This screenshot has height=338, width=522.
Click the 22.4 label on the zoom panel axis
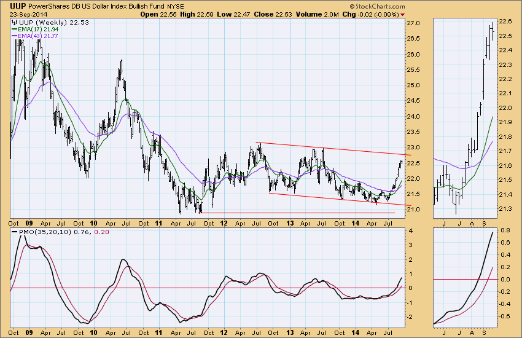pos(505,50)
